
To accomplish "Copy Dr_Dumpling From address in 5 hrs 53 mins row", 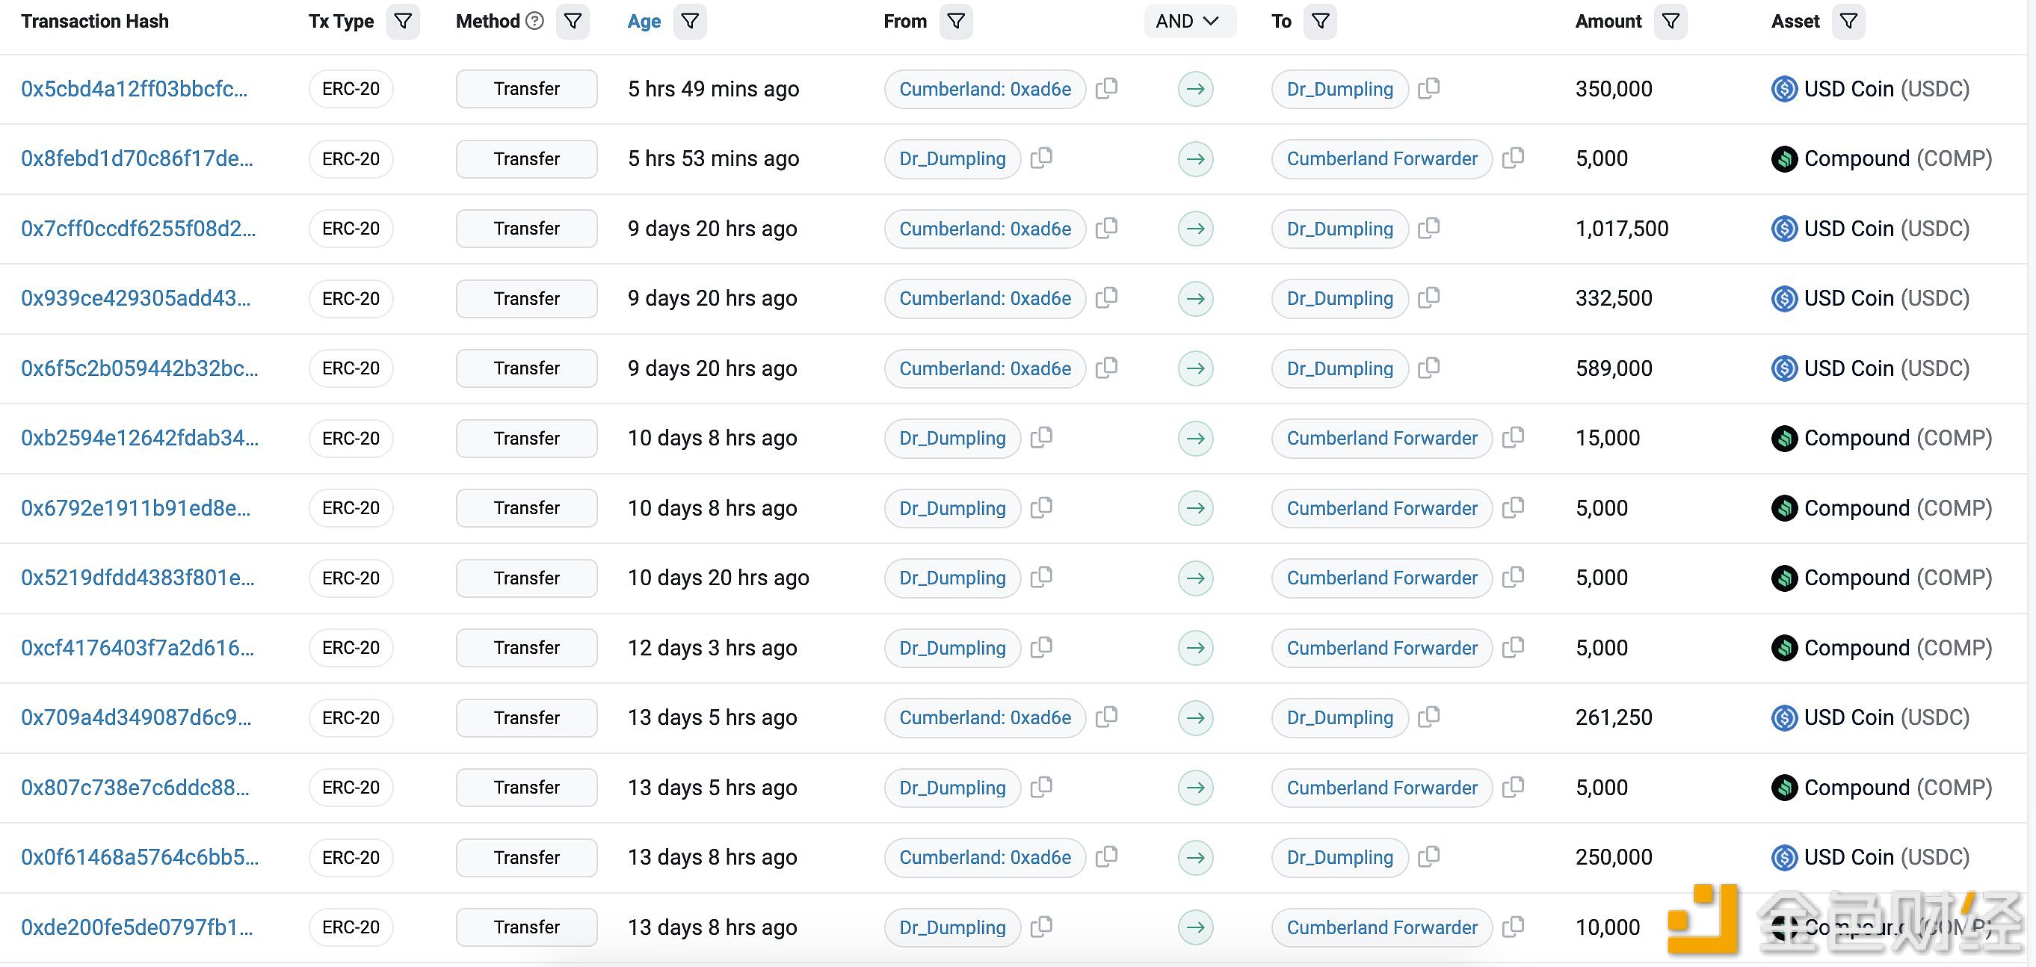I will [x=1042, y=158].
